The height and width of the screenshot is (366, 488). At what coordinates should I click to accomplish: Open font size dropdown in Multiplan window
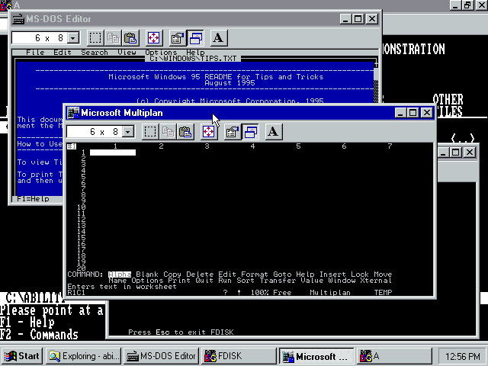128,132
